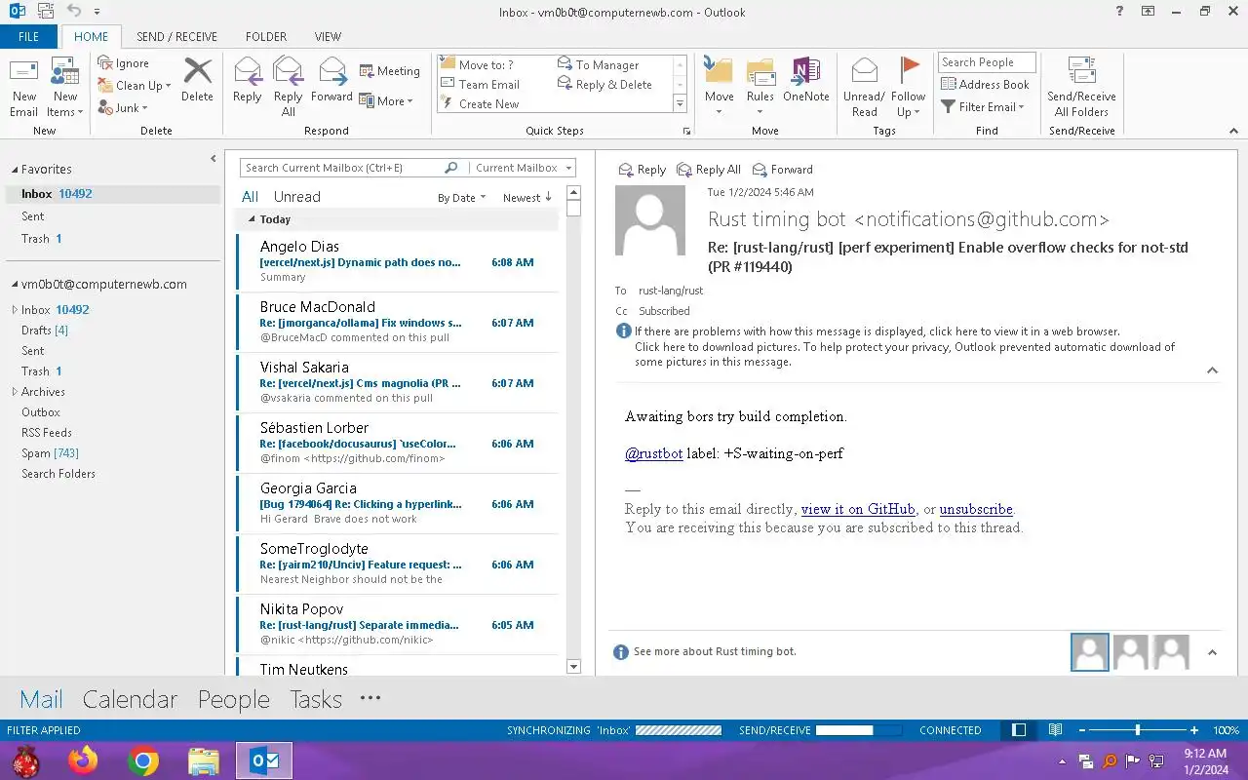Click ribbon Reply All button
This screenshot has height=780, width=1248.
click(x=289, y=87)
